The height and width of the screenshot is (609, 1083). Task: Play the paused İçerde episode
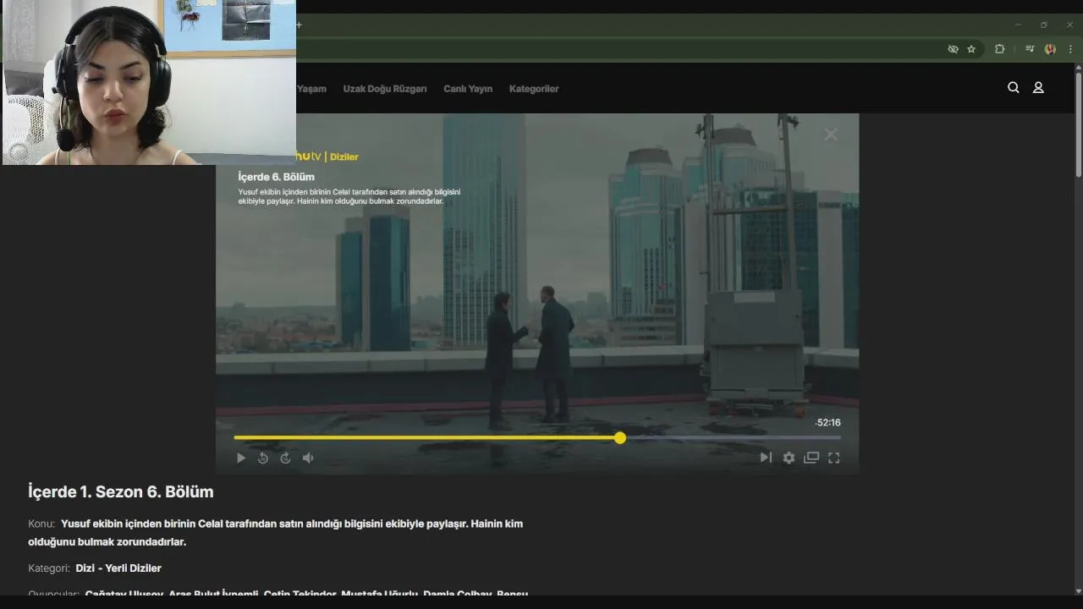pos(241,458)
